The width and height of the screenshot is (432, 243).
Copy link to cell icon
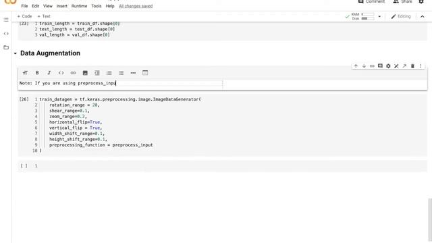pyautogui.click(x=372, y=66)
